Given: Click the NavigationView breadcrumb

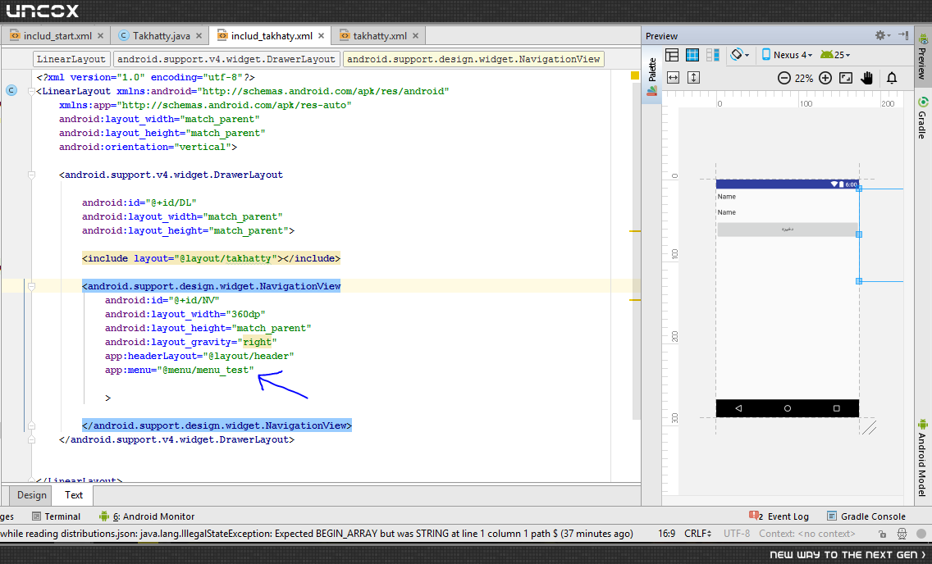Looking at the screenshot, I should tap(473, 59).
